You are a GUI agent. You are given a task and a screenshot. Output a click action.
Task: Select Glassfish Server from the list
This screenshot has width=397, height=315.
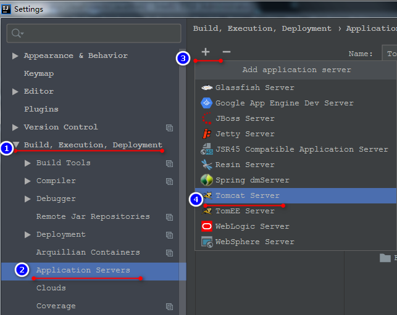pos(296,88)
